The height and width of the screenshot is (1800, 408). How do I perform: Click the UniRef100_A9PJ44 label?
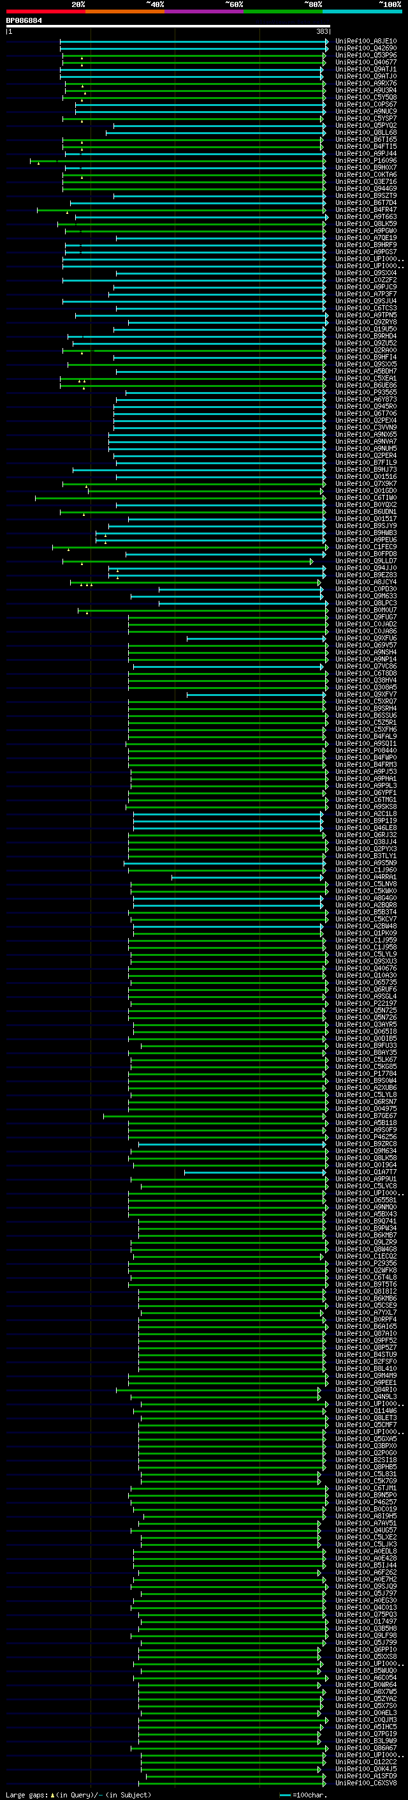[365, 154]
